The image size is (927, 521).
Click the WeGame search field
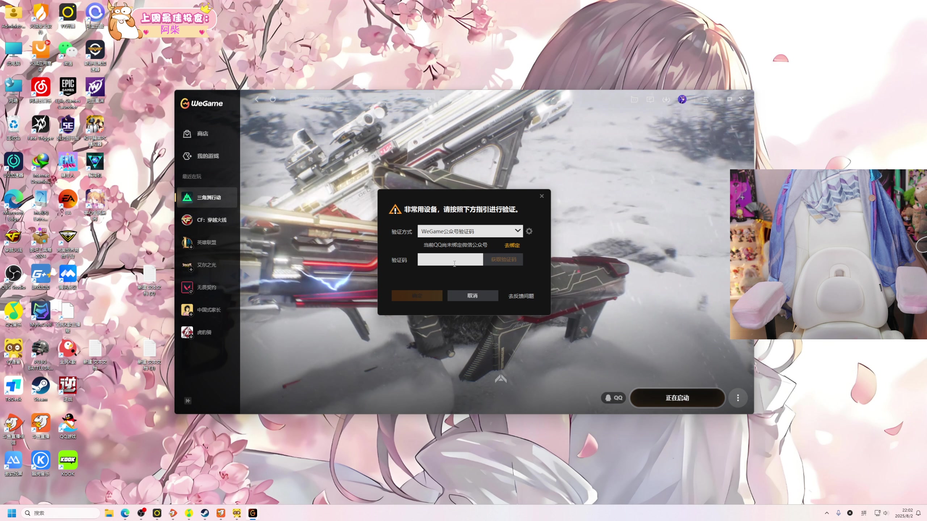362,99
